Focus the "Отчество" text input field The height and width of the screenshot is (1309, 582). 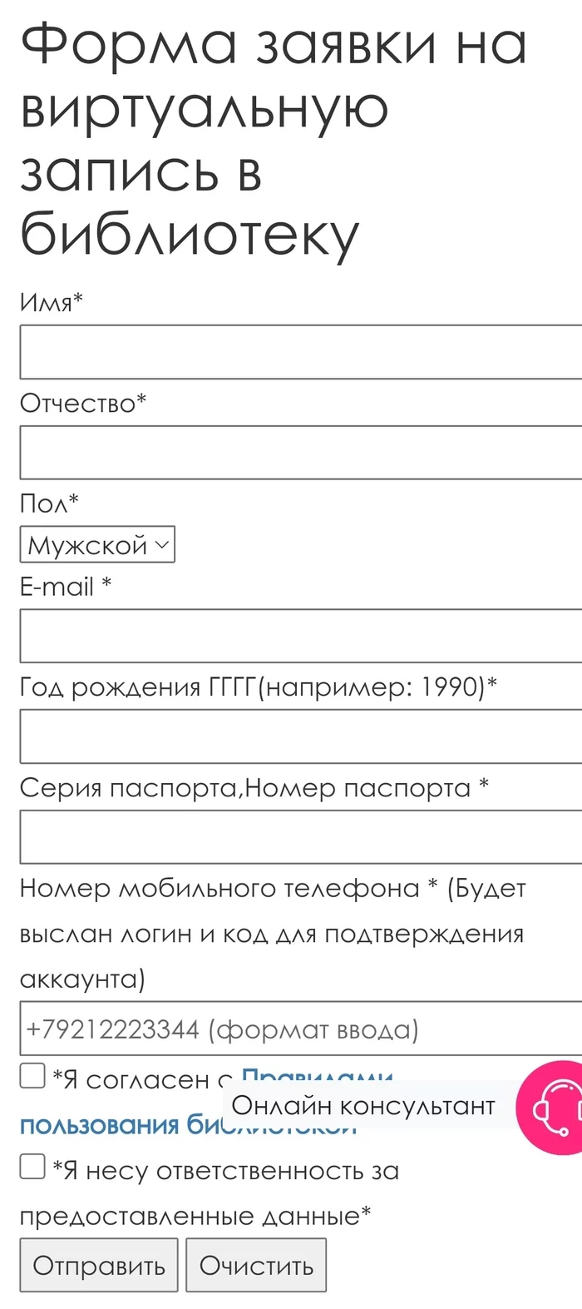299,453
